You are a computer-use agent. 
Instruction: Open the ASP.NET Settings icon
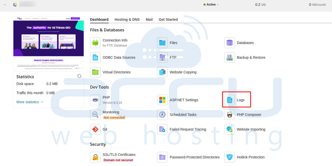tap(162, 100)
